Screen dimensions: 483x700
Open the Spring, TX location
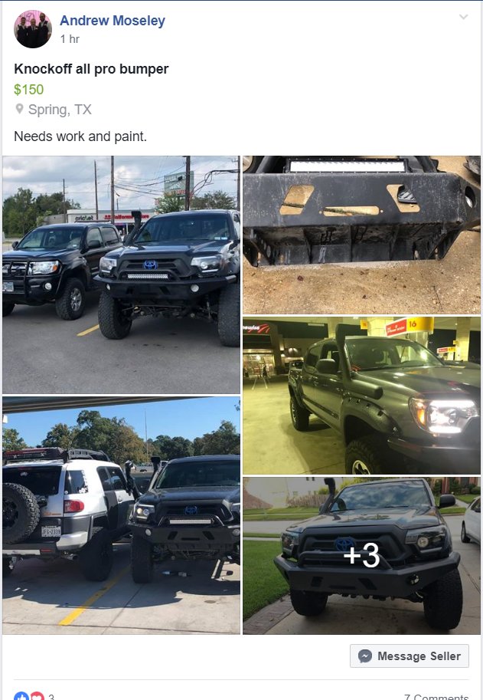(60, 110)
